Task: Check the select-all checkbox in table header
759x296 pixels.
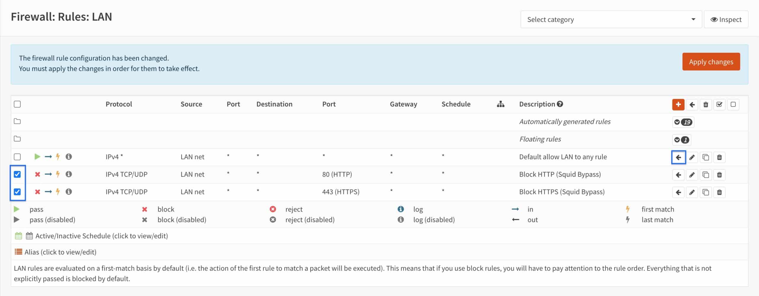Action: 17,104
